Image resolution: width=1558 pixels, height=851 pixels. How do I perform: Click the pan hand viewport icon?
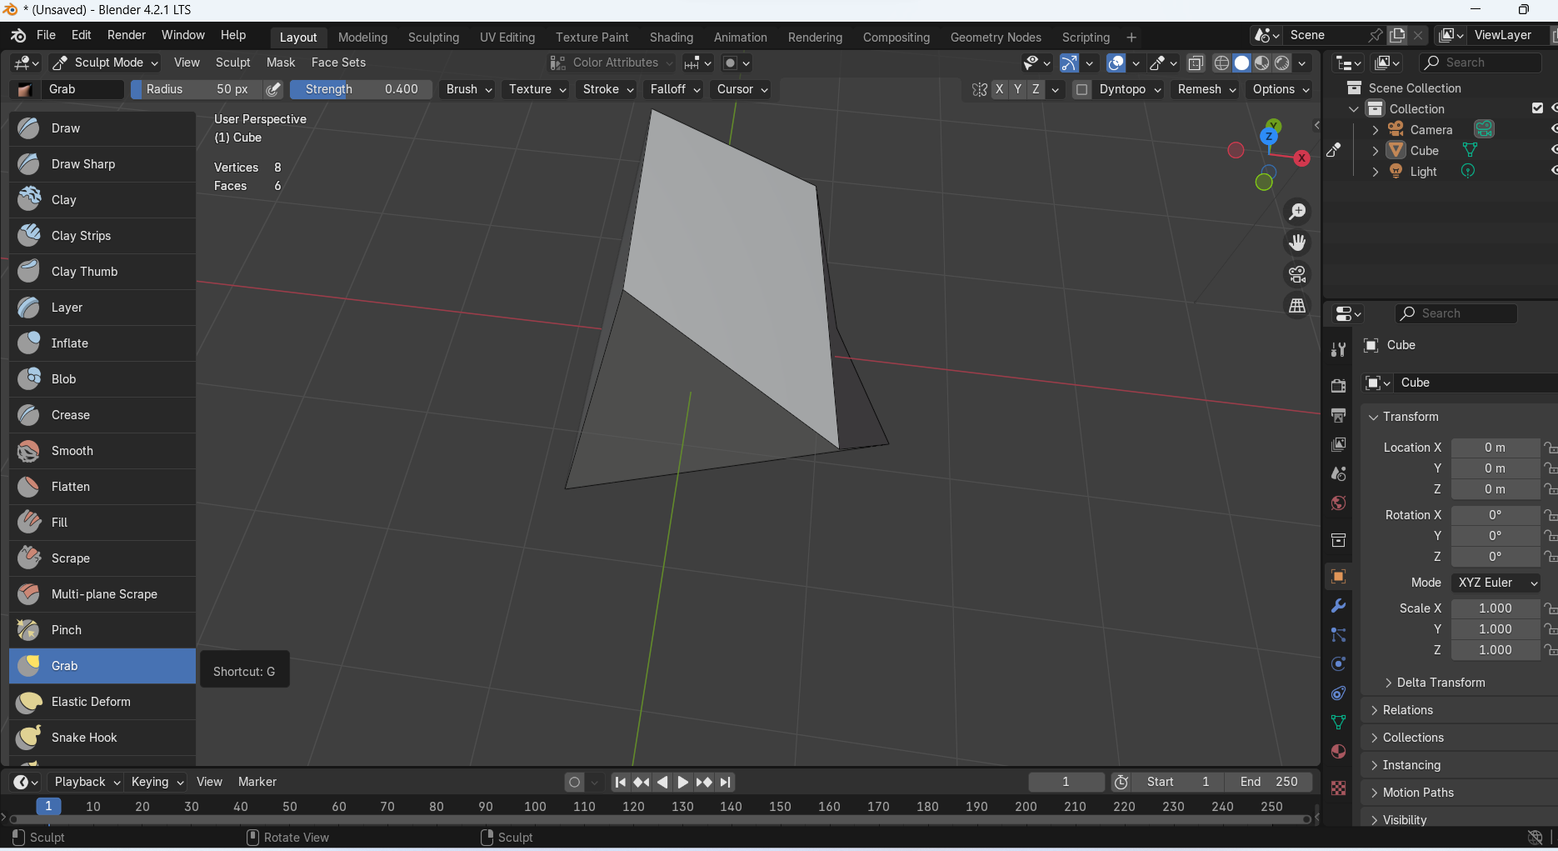1297,243
